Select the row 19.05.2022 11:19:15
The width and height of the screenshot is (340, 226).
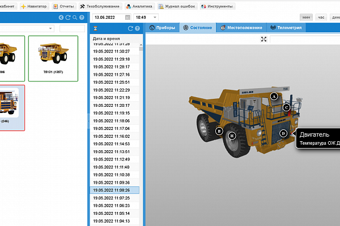114,113
